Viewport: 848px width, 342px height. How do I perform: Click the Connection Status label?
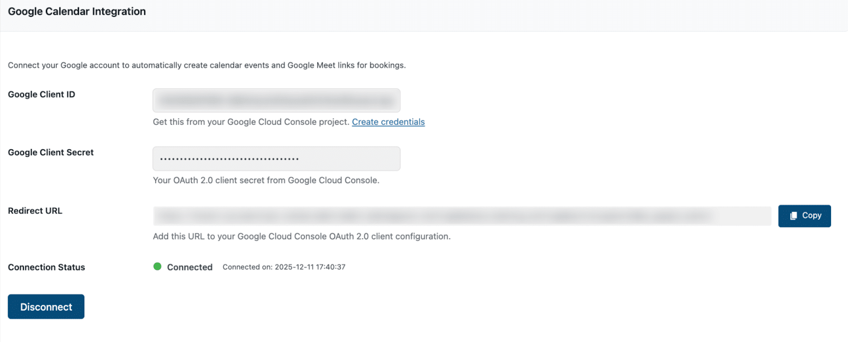coord(47,267)
